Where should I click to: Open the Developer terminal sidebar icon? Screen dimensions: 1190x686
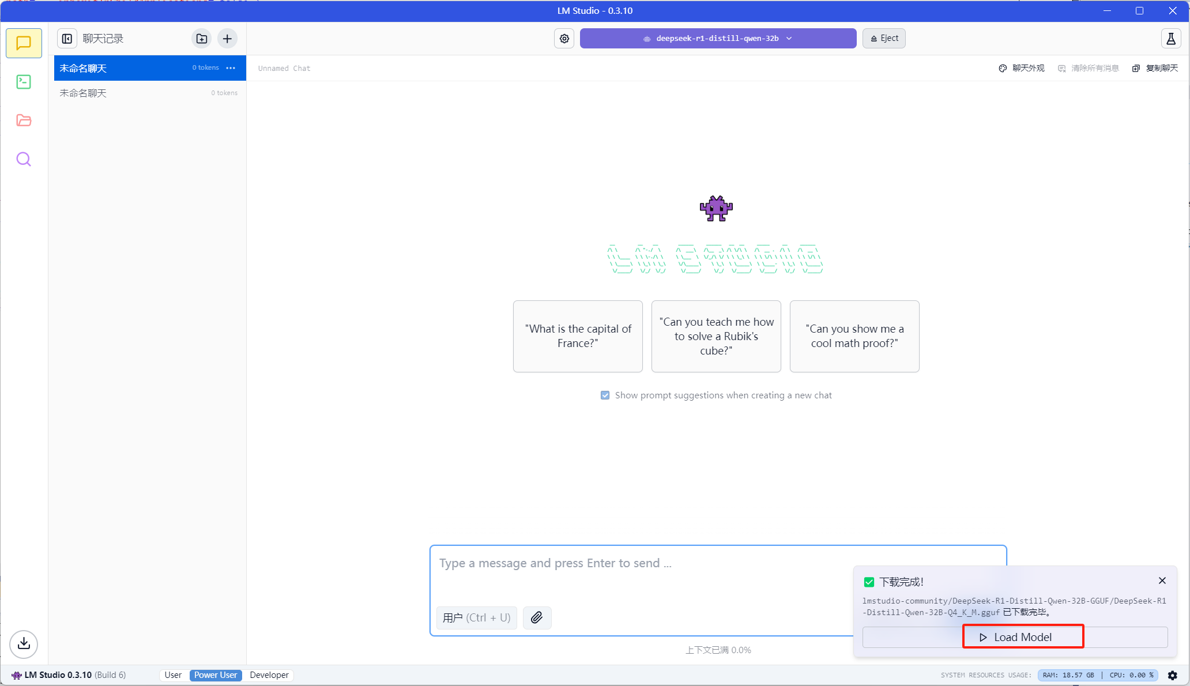pos(24,82)
